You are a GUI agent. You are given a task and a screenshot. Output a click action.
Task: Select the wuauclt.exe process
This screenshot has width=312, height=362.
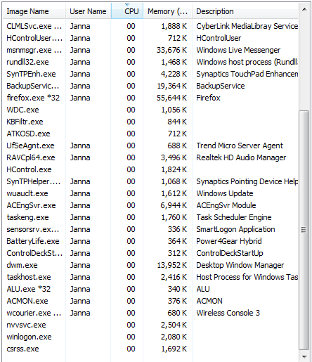(x=150, y=193)
